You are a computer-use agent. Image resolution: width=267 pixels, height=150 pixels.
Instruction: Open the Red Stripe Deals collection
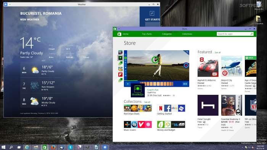click(x=138, y=110)
